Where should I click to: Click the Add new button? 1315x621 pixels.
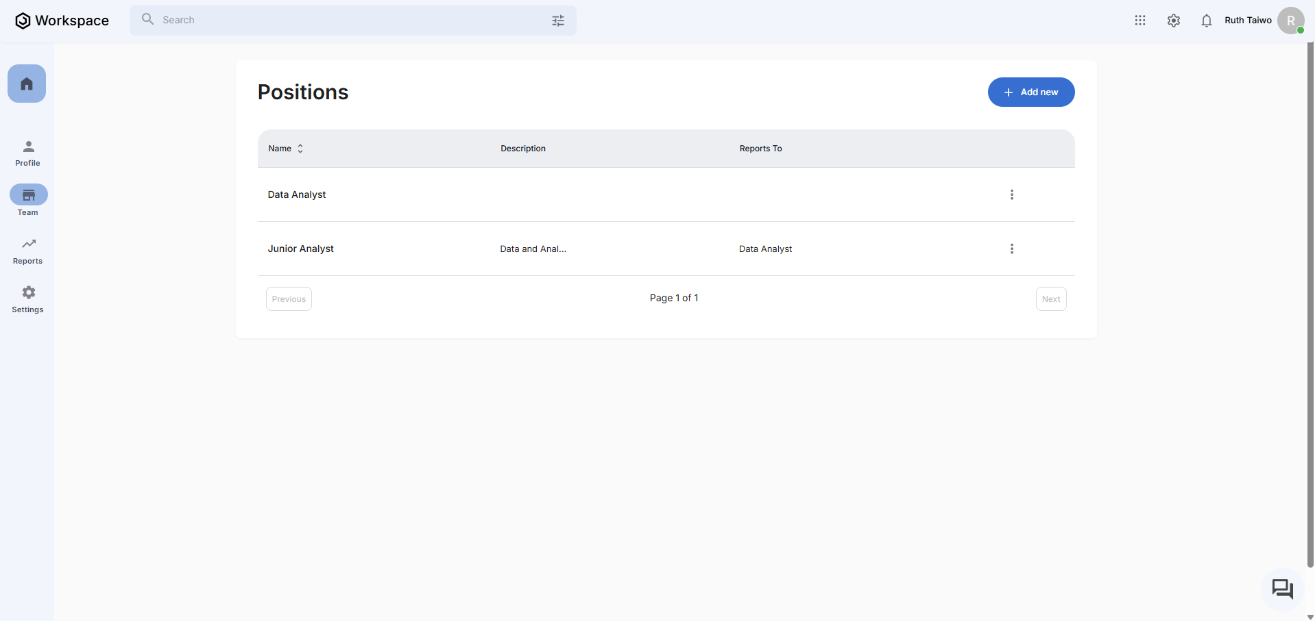pos(1030,92)
